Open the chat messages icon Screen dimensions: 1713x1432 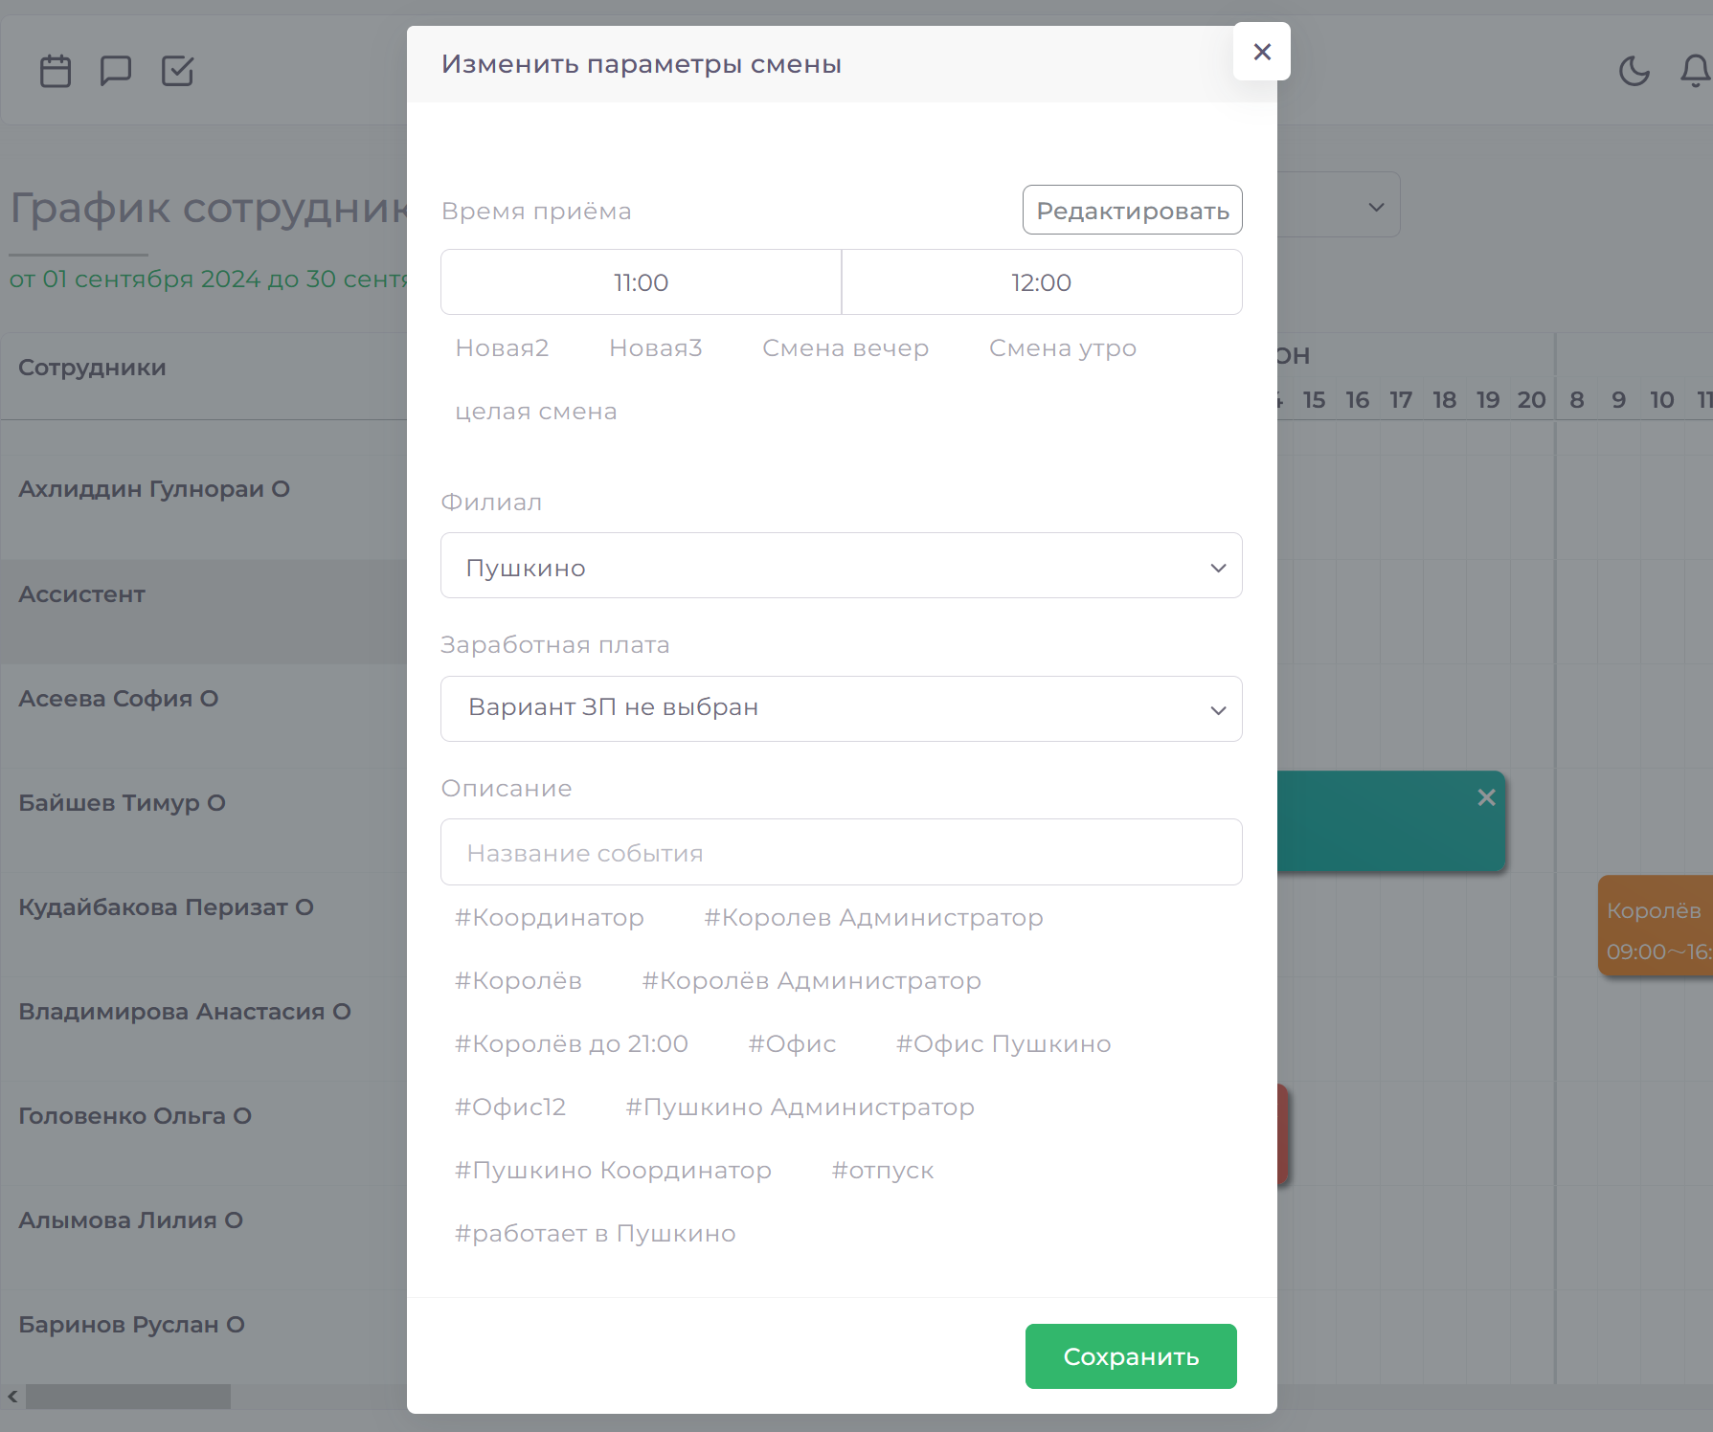coord(116,71)
